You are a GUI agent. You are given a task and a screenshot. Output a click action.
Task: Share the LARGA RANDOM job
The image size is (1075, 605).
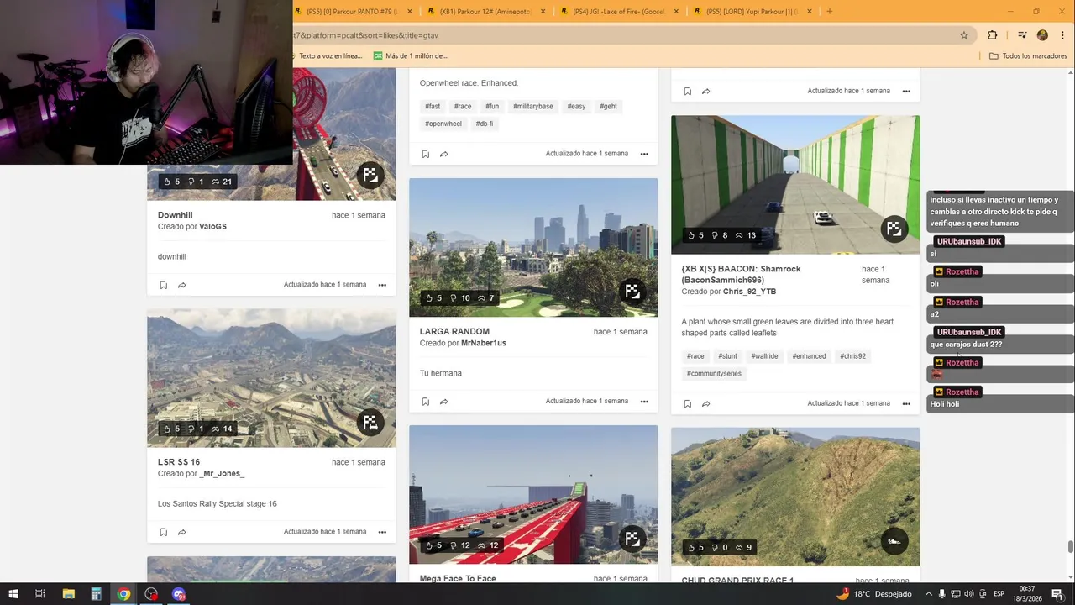pos(443,402)
